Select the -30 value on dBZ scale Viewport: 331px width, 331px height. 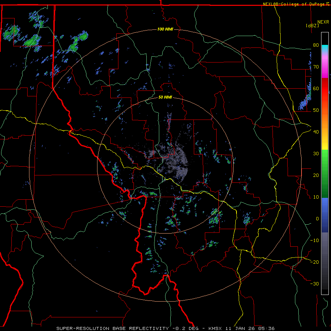click(314, 284)
